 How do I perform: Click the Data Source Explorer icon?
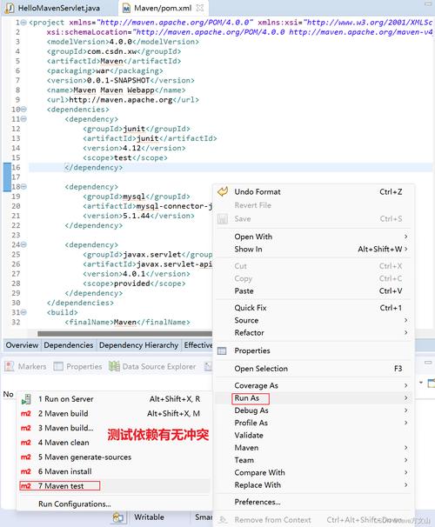click(x=114, y=366)
